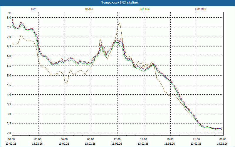Select the 2.0 y-axis tick label
235x147 pixels.
pyautogui.click(x=9, y=133)
